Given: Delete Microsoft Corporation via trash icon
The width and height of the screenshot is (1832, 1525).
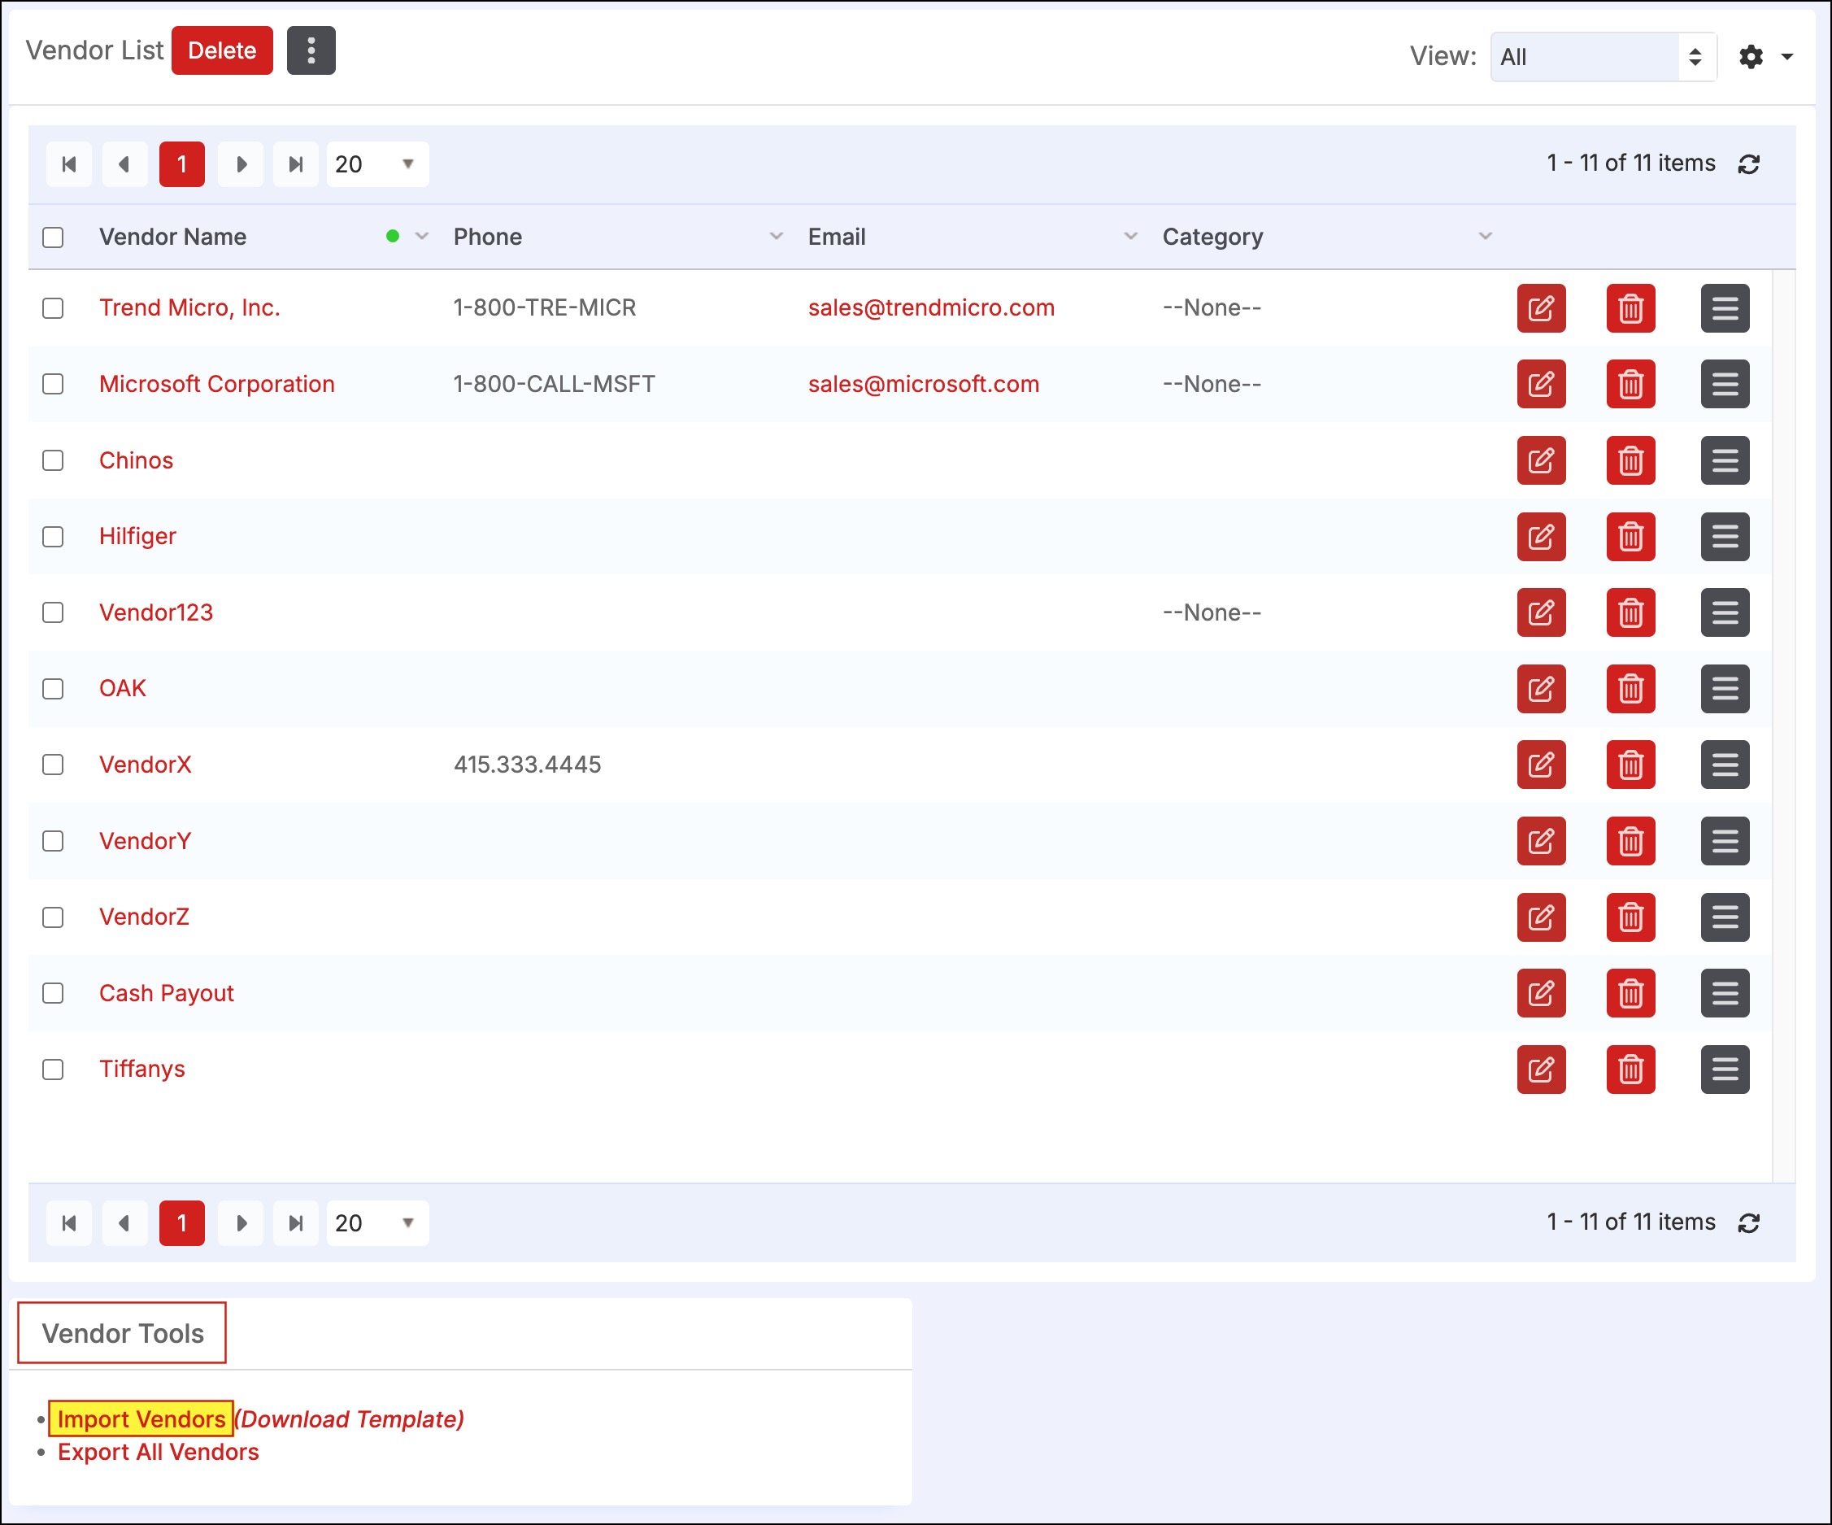Looking at the screenshot, I should [1630, 384].
